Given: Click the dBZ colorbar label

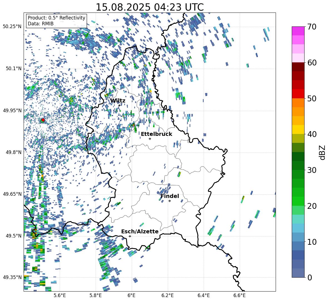Looking at the screenshot, I should (323, 152).
